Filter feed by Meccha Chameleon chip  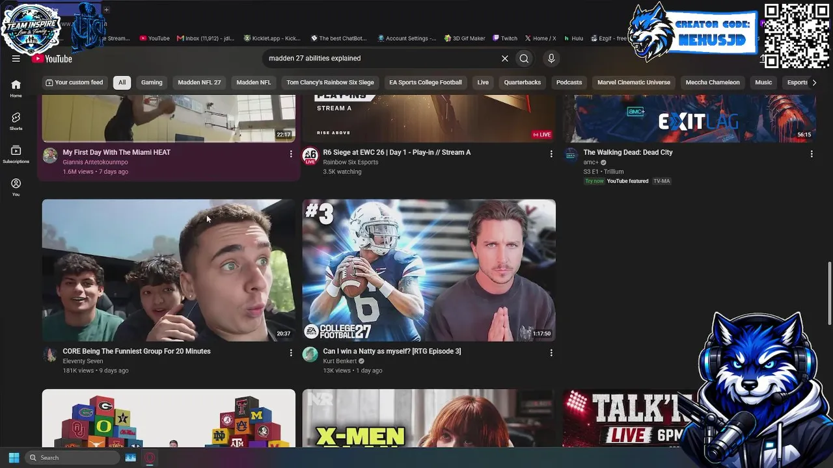713,83
